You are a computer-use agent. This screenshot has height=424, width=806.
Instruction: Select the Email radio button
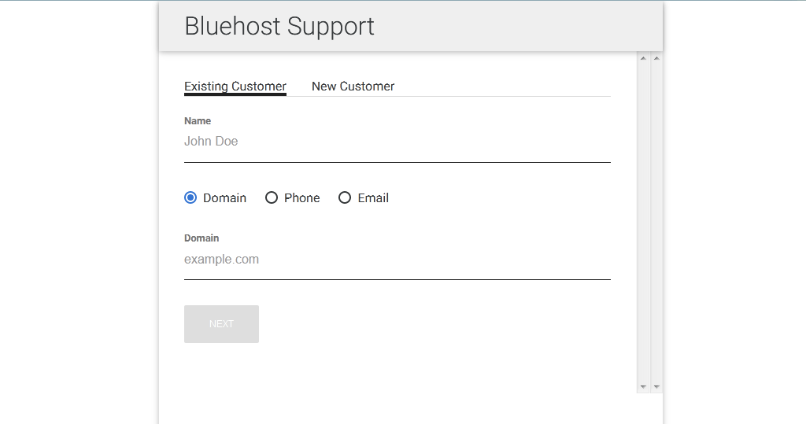345,198
